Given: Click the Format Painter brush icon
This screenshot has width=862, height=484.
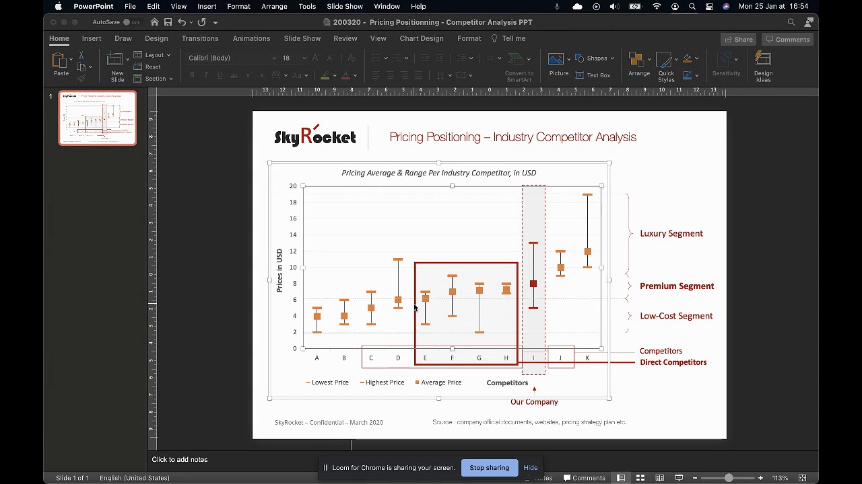Looking at the screenshot, I should click(81, 78).
